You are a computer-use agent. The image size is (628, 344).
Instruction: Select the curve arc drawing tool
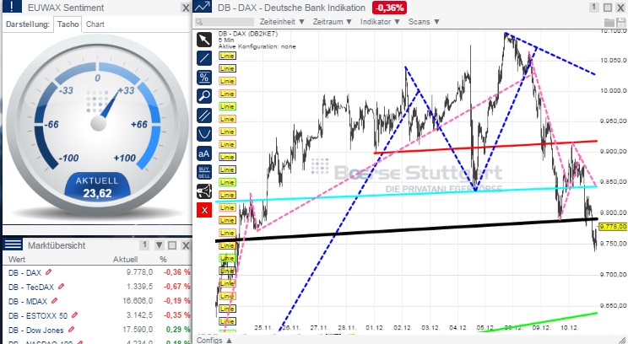point(204,134)
